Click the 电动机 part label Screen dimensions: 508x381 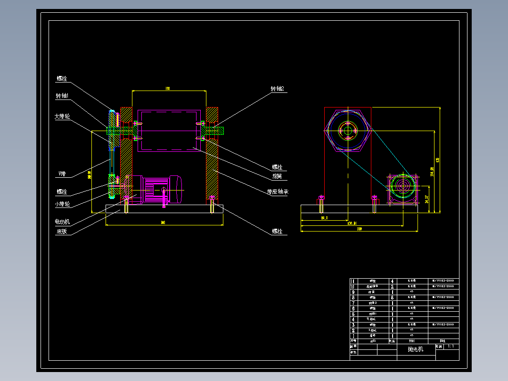coord(62,222)
